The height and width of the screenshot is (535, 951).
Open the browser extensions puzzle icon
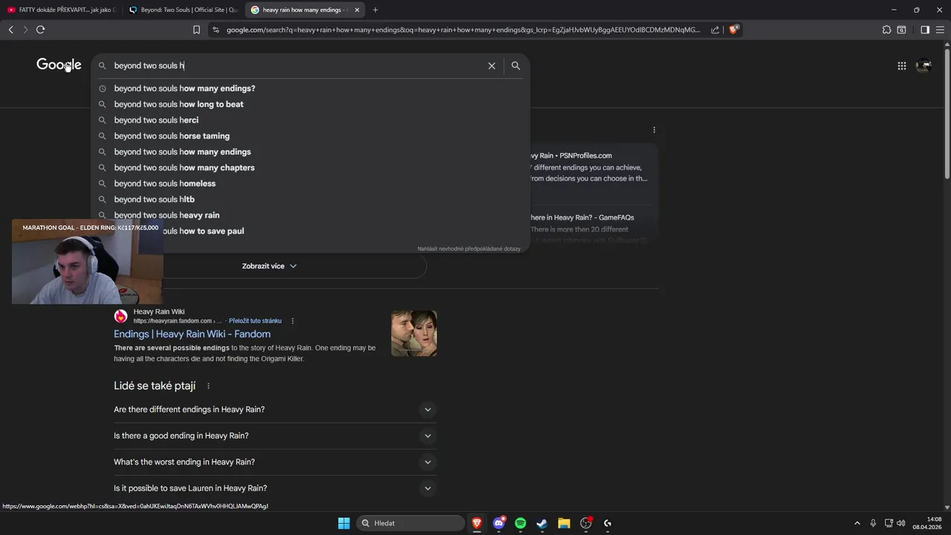click(886, 30)
